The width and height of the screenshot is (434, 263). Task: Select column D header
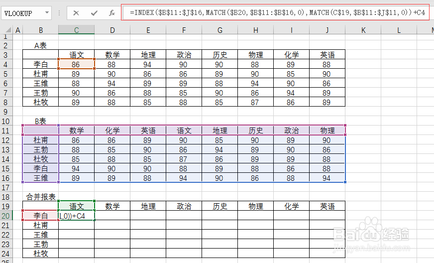(x=112, y=30)
